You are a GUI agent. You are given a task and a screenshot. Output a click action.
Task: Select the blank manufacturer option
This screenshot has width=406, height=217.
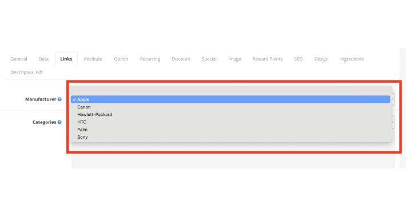click(230, 92)
